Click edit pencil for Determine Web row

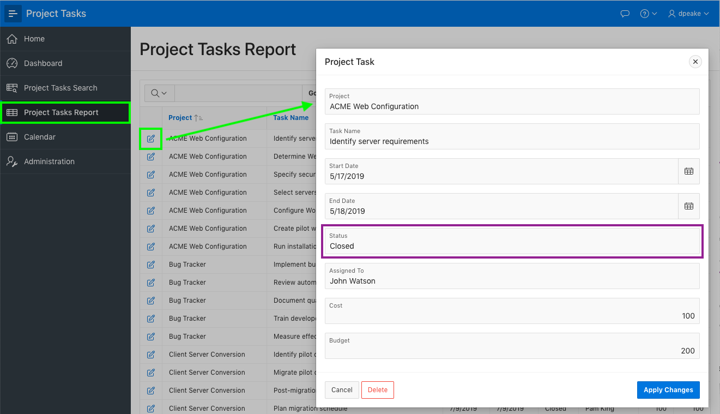coord(151,157)
